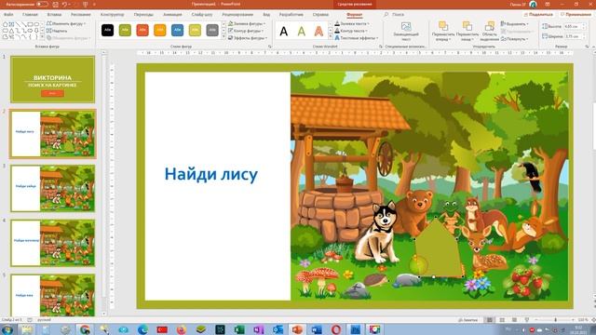Open the Область выделения selection pane
This screenshot has height=335, width=596.
pos(489,31)
